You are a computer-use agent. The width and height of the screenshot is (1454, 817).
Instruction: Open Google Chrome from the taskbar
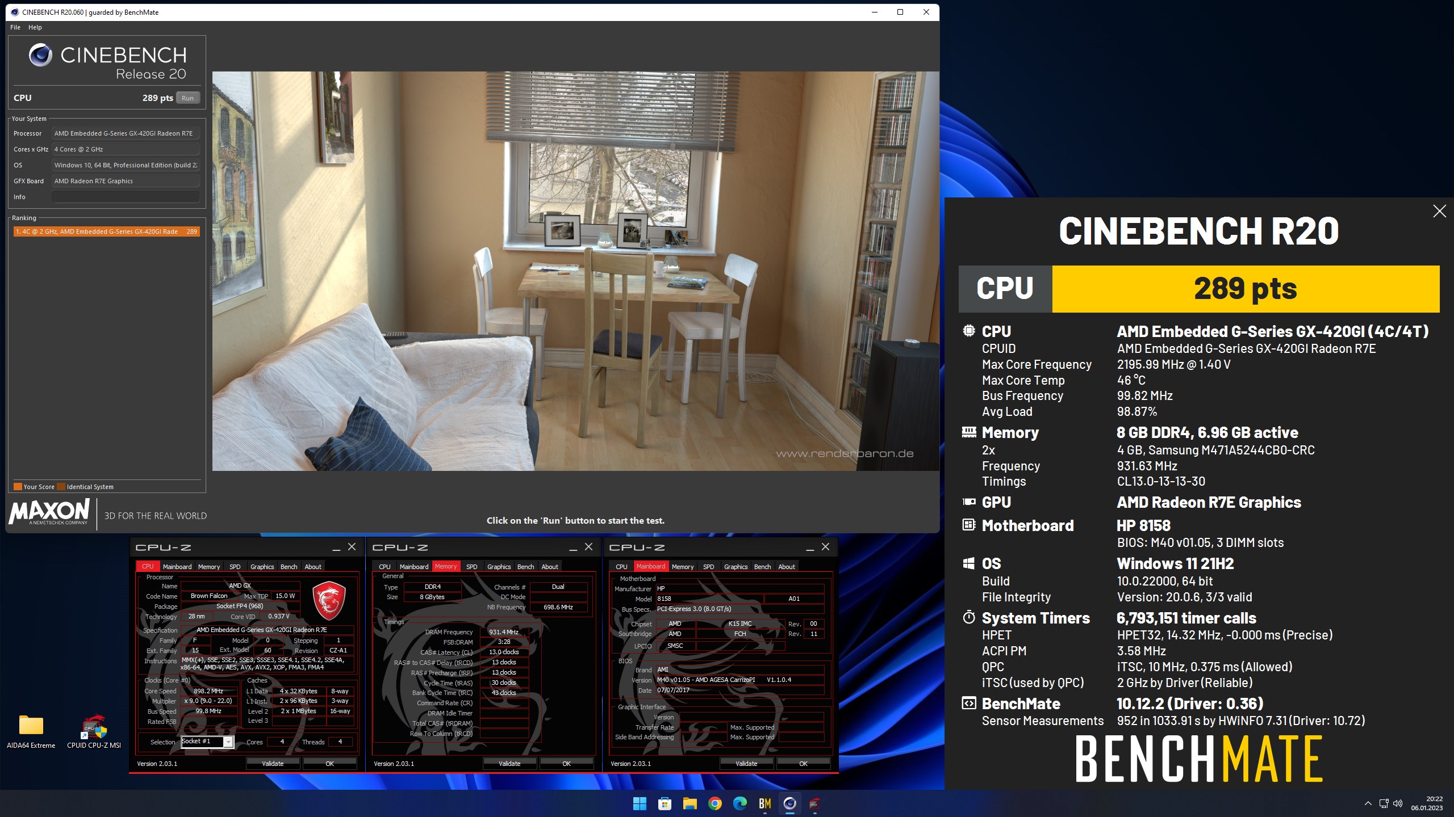pos(715,803)
